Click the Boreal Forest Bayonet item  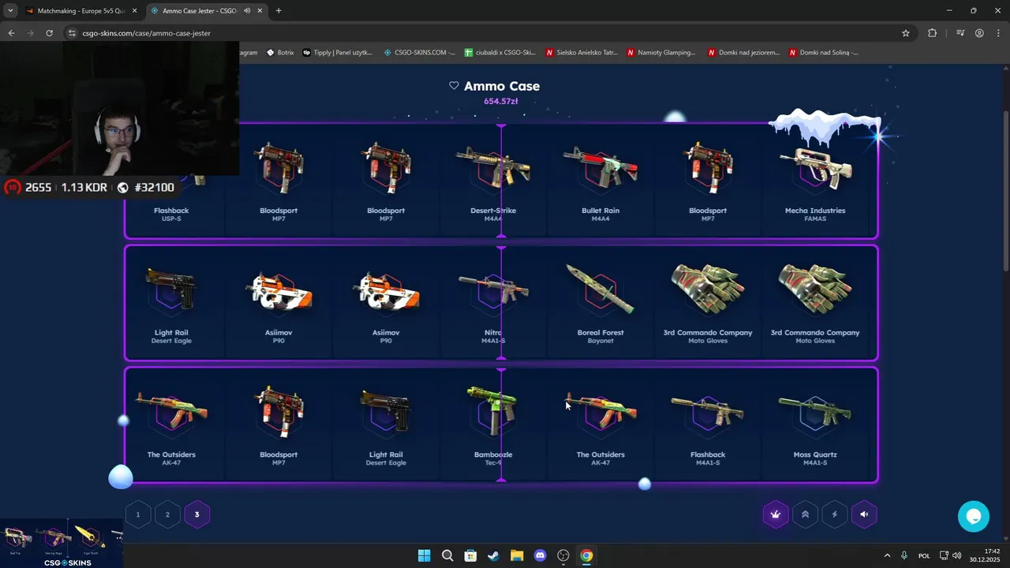600,303
